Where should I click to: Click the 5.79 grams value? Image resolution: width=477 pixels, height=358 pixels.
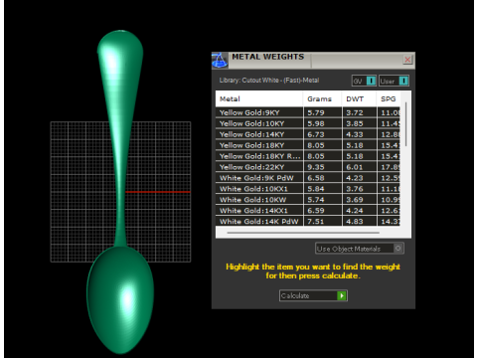tap(316, 112)
